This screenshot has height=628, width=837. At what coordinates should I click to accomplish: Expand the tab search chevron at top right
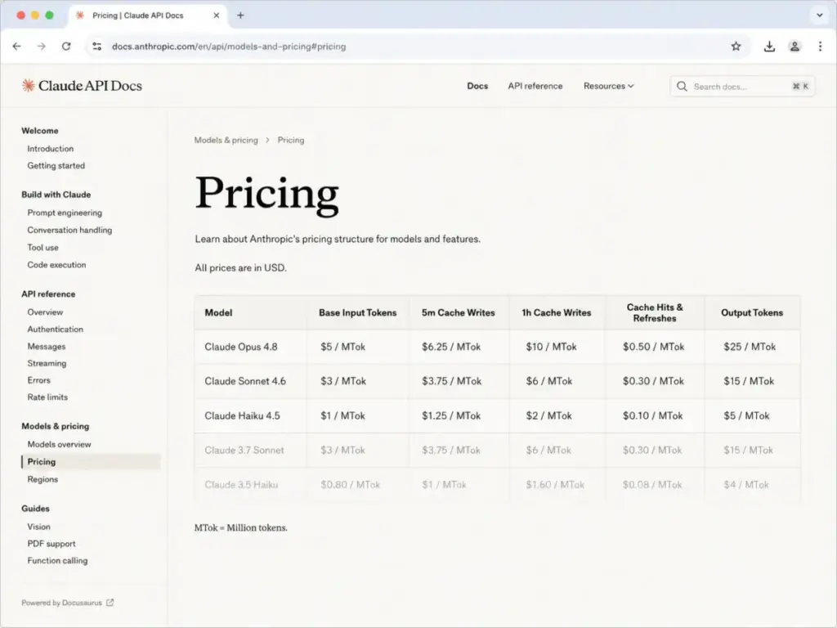pos(820,16)
